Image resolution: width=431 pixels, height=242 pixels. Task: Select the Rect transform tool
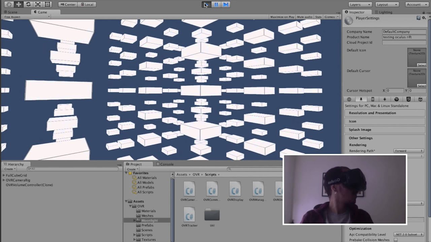point(47,4)
